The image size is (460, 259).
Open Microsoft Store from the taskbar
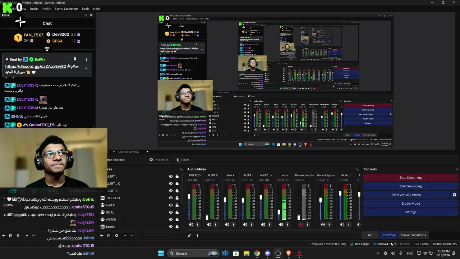pyautogui.click(x=236, y=253)
